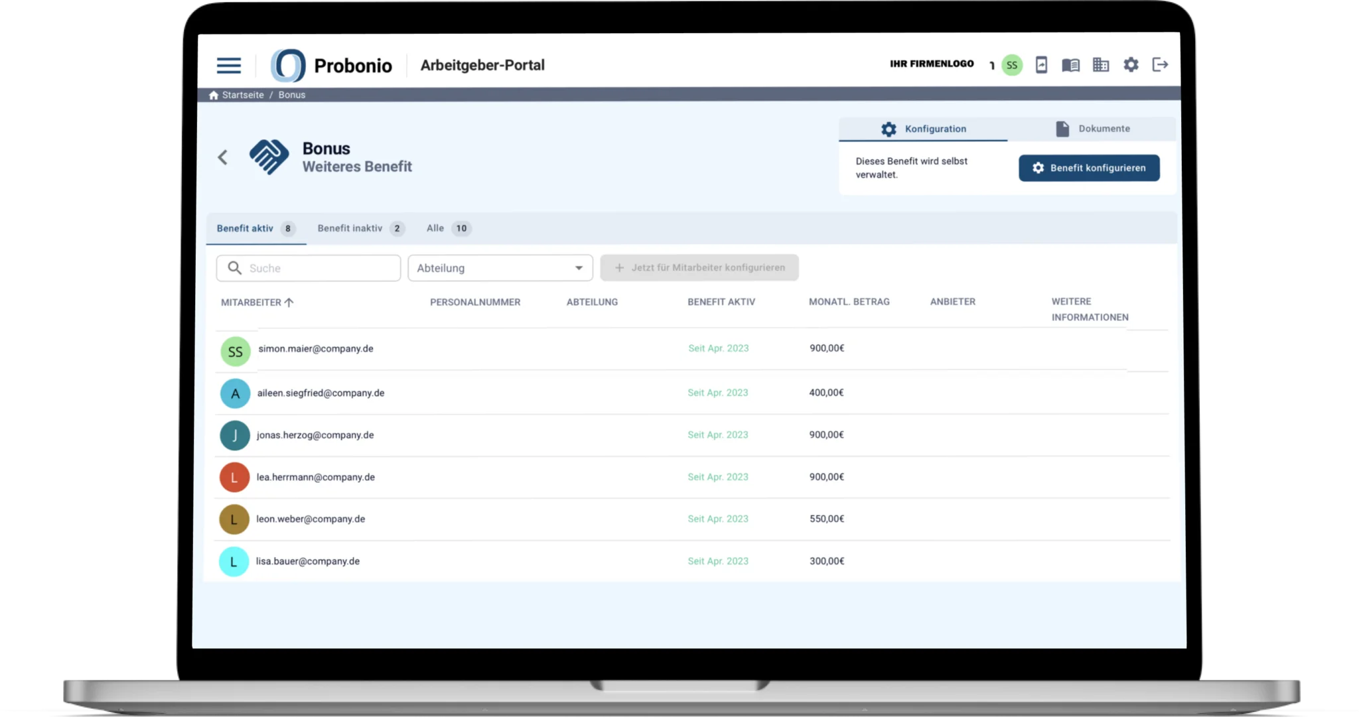Click the home icon in breadcrumb
This screenshot has width=1359, height=727.
(x=214, y=95)
